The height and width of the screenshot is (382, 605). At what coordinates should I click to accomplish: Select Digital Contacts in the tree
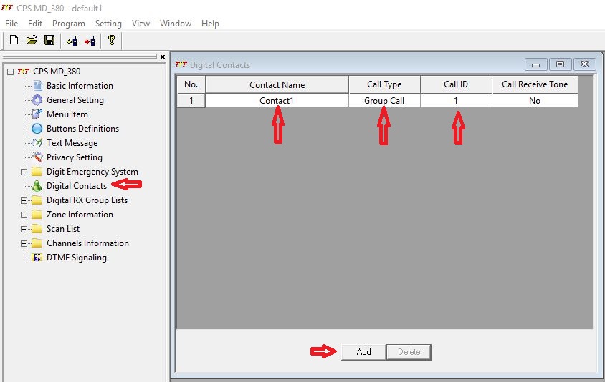point(77,186)
